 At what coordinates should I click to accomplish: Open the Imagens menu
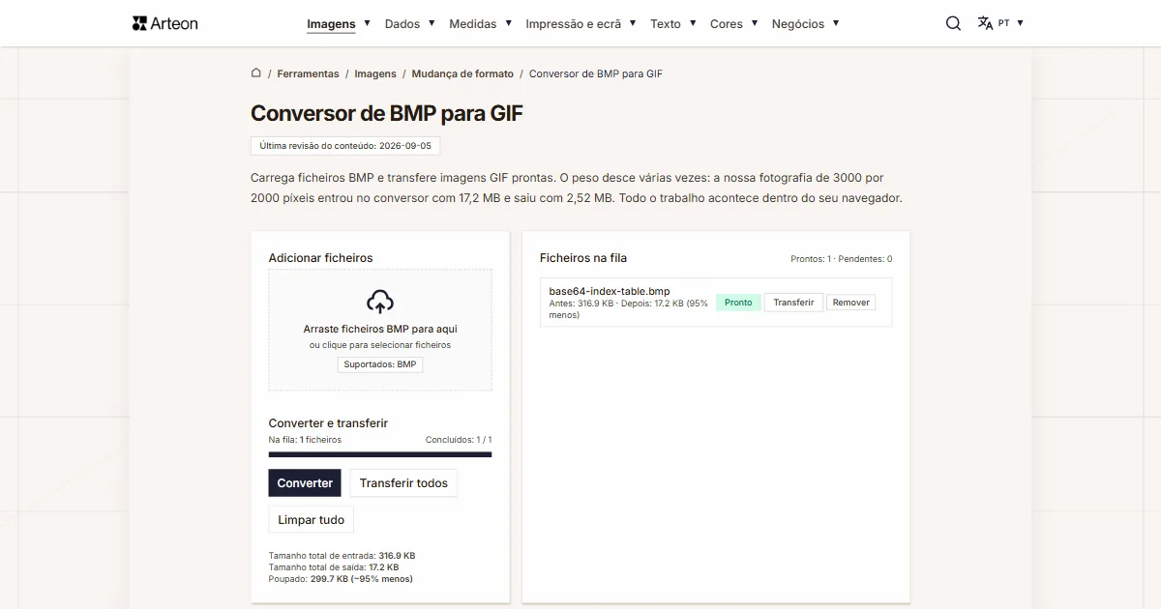[331, 24]
